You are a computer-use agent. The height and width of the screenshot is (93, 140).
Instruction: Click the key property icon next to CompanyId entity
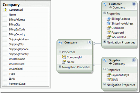64,57
